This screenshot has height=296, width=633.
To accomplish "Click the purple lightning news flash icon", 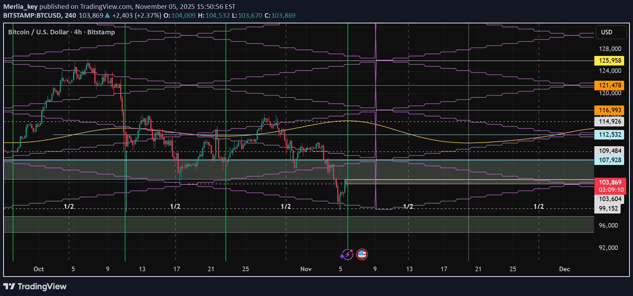I will pos(347,254).
